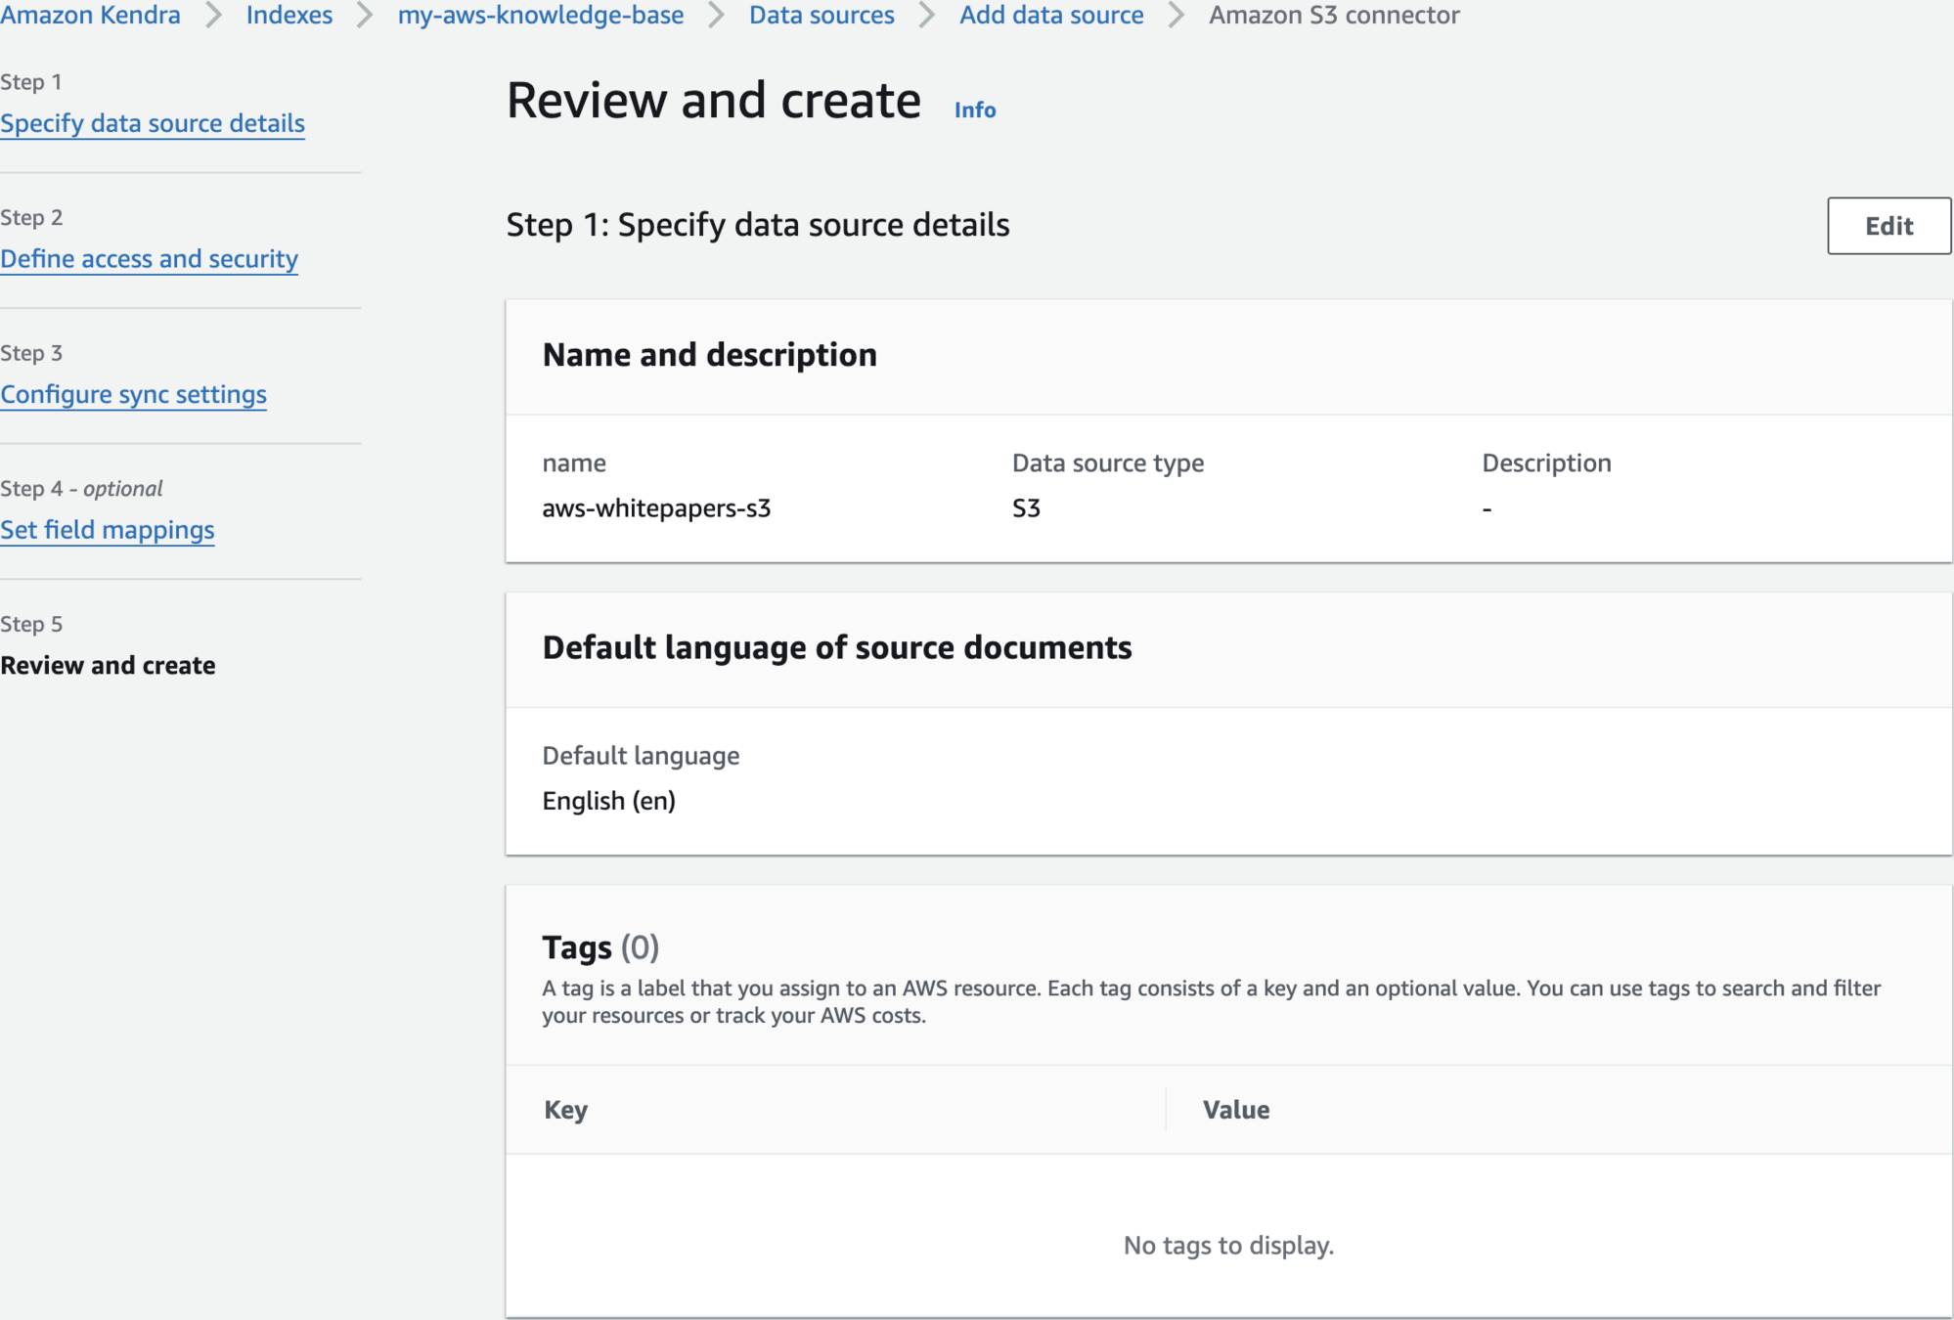Click the Key column header
Screen dimensions: 1954x1320
tap(565, 1110)
